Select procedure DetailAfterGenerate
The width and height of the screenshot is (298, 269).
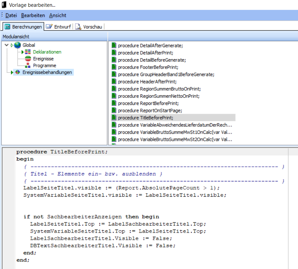click(150, 46)
